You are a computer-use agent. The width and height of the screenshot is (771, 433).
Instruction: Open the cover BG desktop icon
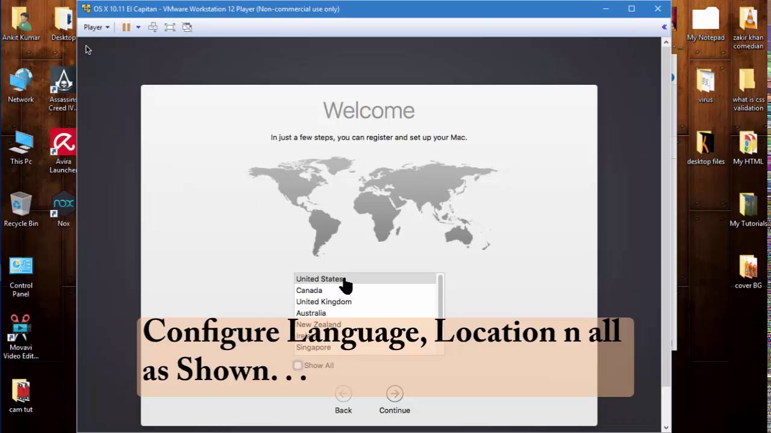tap(748, 272)
